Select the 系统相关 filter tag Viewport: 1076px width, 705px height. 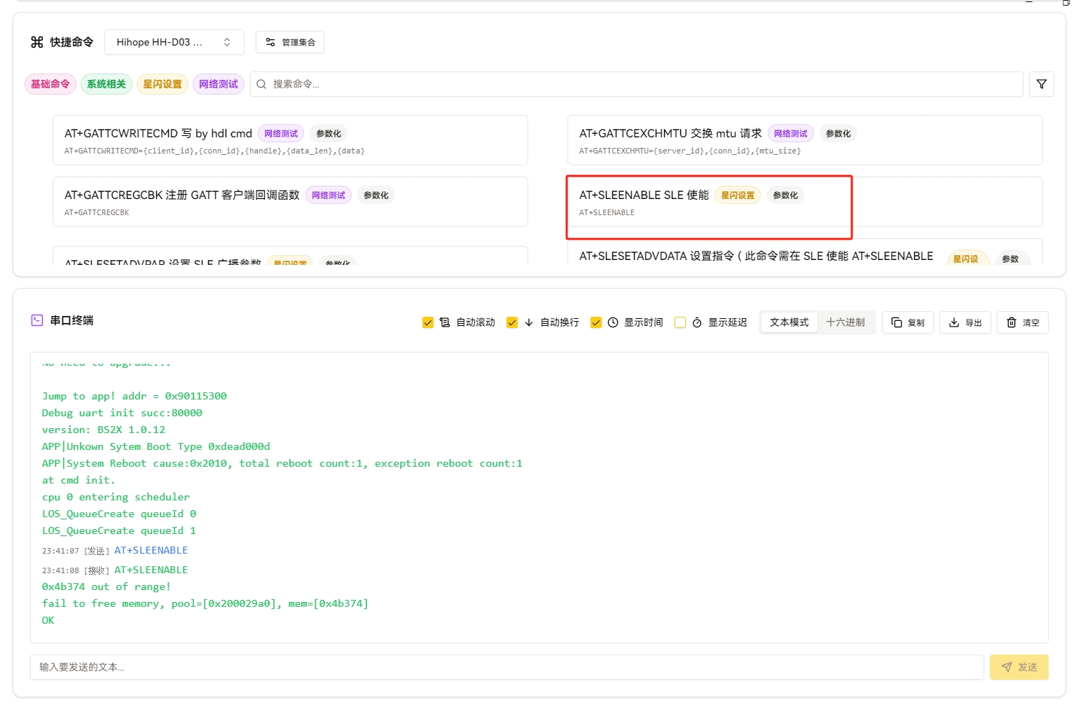tap(106, 84)
